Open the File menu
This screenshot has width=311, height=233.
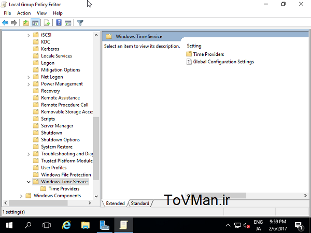pyautogui.click(x=7, y=13)
